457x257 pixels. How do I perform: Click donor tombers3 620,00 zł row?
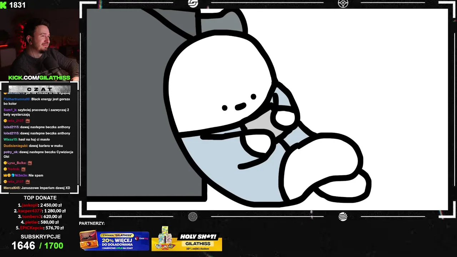pyautogui.click(x=40, y=216)
